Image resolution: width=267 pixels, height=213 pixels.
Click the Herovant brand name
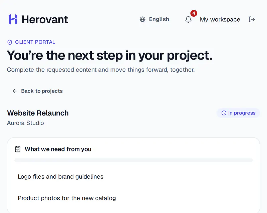tap(45, 19)
